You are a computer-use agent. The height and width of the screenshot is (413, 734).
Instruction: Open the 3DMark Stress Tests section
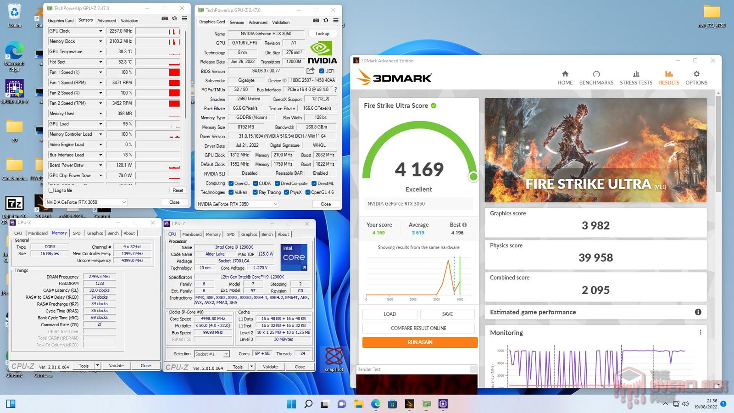[x=636, y=77]
